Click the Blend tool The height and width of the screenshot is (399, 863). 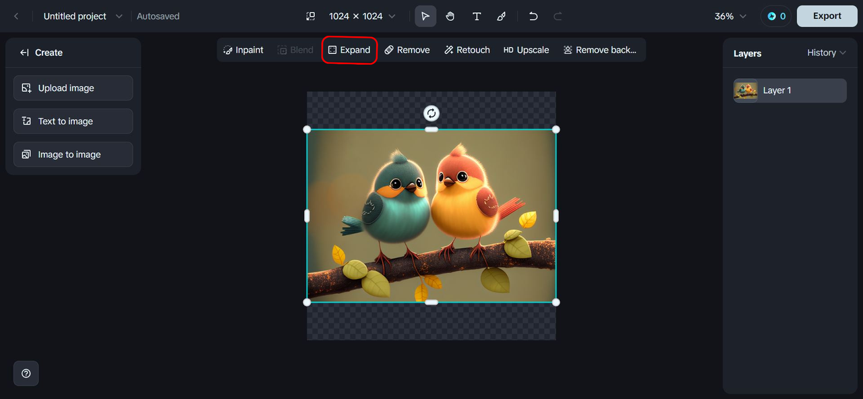[x=295, y=50]
